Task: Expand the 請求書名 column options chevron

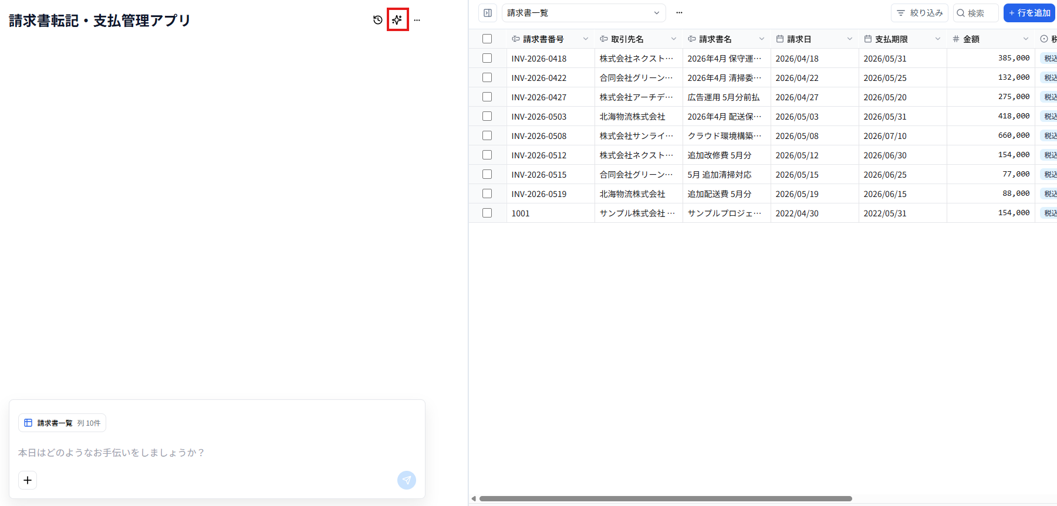Action: 762,39
